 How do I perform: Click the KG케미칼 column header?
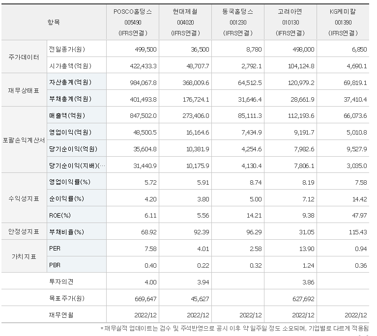point(343,22)
